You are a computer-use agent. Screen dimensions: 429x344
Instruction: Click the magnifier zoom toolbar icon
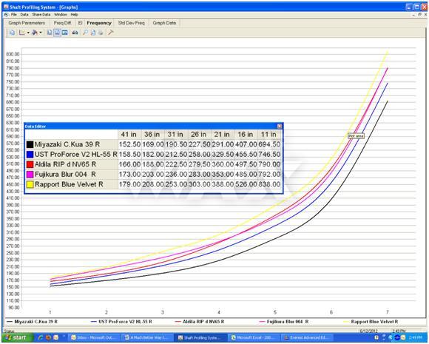pos(85,33)
